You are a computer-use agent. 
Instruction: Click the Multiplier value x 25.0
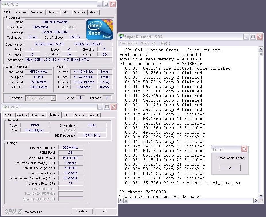coord(38,77)
